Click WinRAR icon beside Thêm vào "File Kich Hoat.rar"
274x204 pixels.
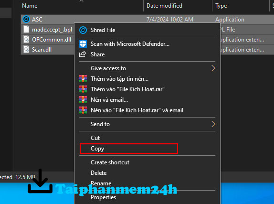83,89
